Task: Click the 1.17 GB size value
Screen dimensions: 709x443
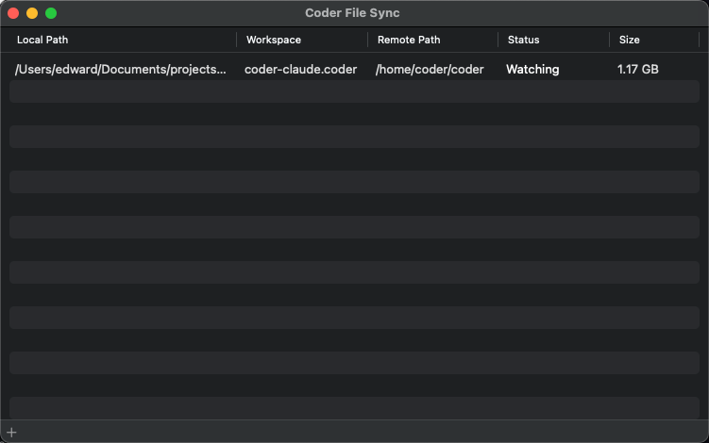Action: click(x=637, y=69)
